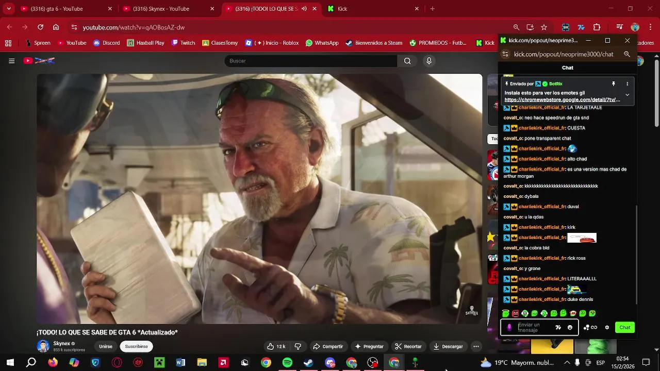Open the 'Bienvenidos a Steam' bookmark
Image resolution: width=660 pixels, height=371 pixels.
375,43
